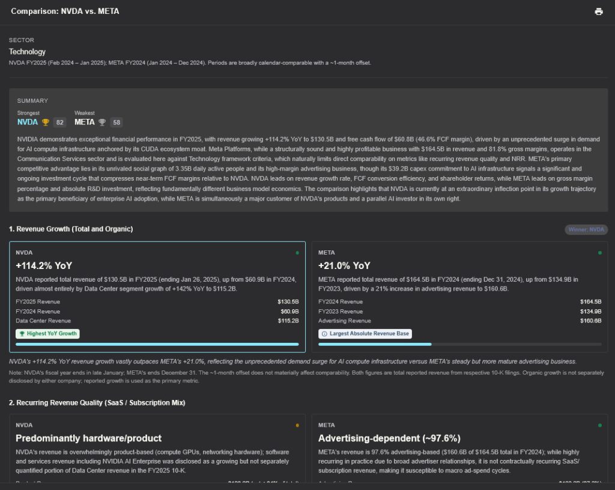Click section heading 2. Recurring Revenue Quality
The width and height of the screenshot is (615, 490).
tap(97, 402)
